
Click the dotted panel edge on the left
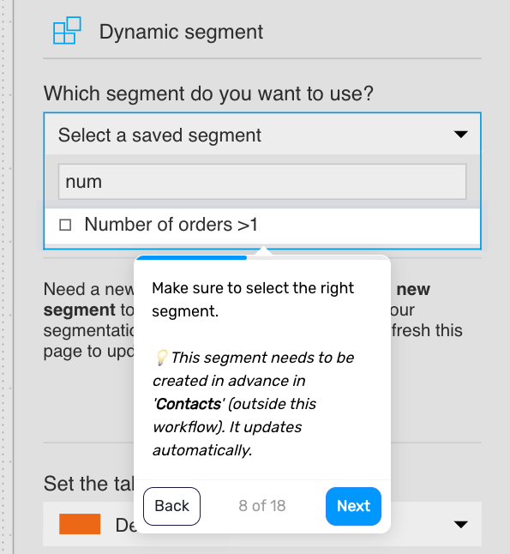click(x=3, y=277)
